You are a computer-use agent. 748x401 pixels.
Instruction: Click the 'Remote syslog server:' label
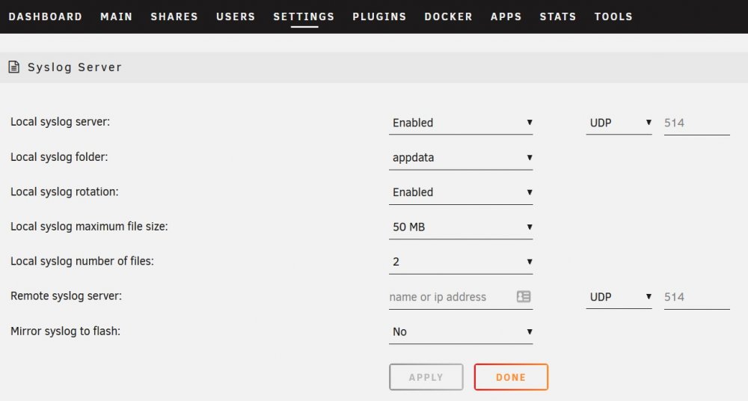pyautogui.click(x=67, y=296)
